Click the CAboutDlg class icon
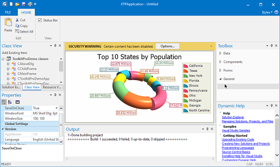The height and width of the screenshot is (167, 280). [14, 64]
